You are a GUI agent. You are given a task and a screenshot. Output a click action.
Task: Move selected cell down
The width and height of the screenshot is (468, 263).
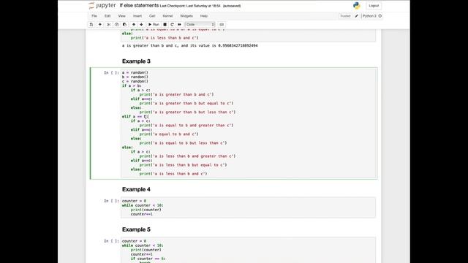tap(141, 24)
